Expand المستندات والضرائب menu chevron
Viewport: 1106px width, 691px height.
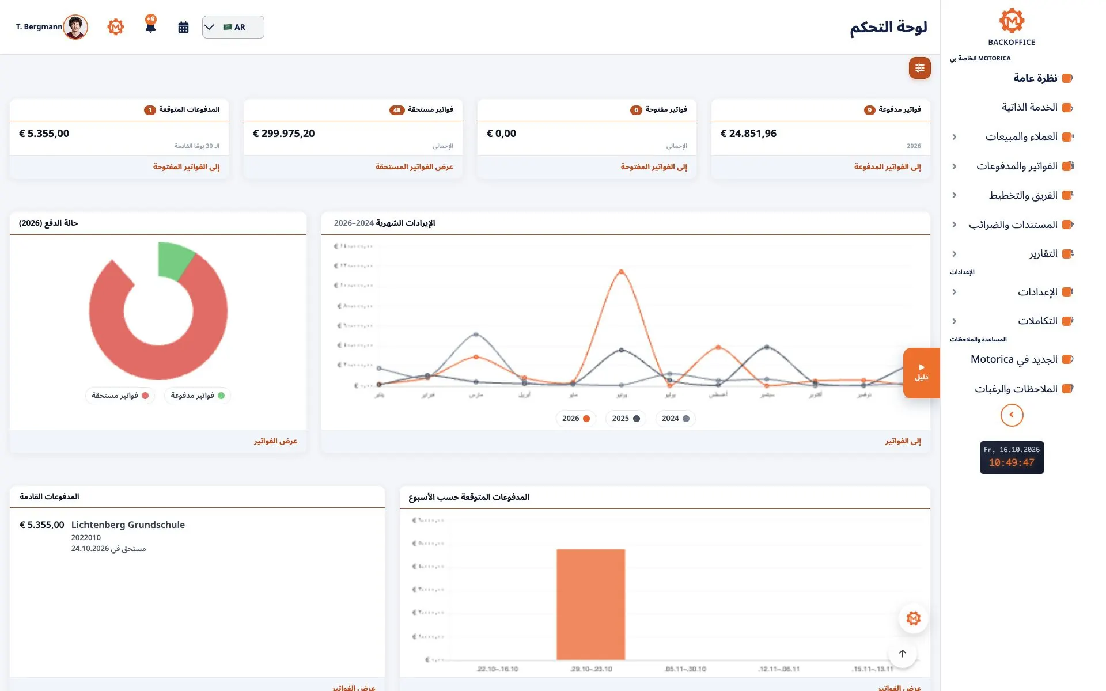[955, 225]
